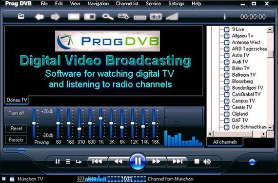
Task: Select Bloomberg channel
Action: [242, 81]
